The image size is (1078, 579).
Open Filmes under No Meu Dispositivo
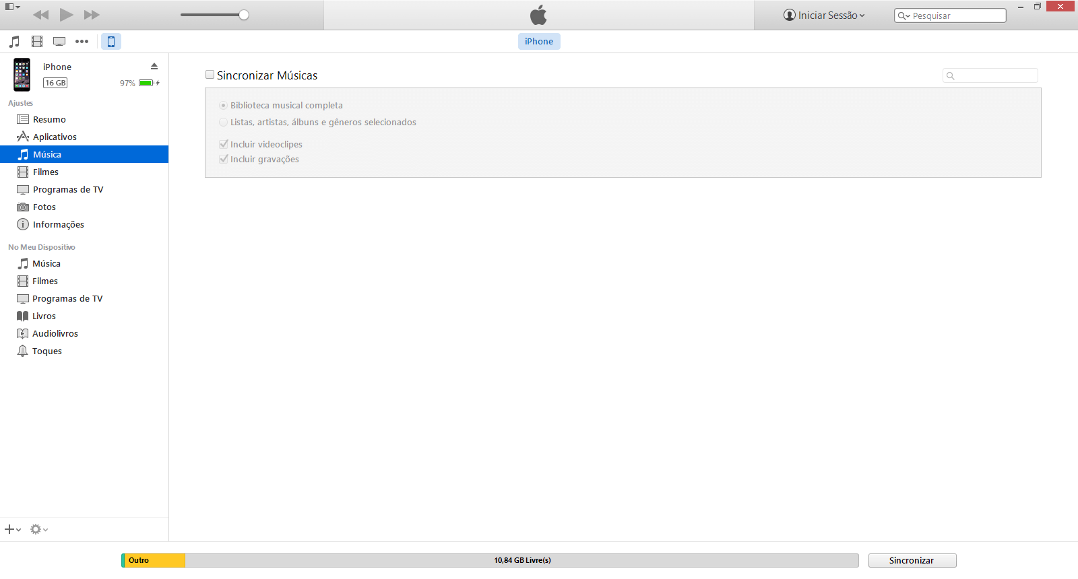[84, 281]
